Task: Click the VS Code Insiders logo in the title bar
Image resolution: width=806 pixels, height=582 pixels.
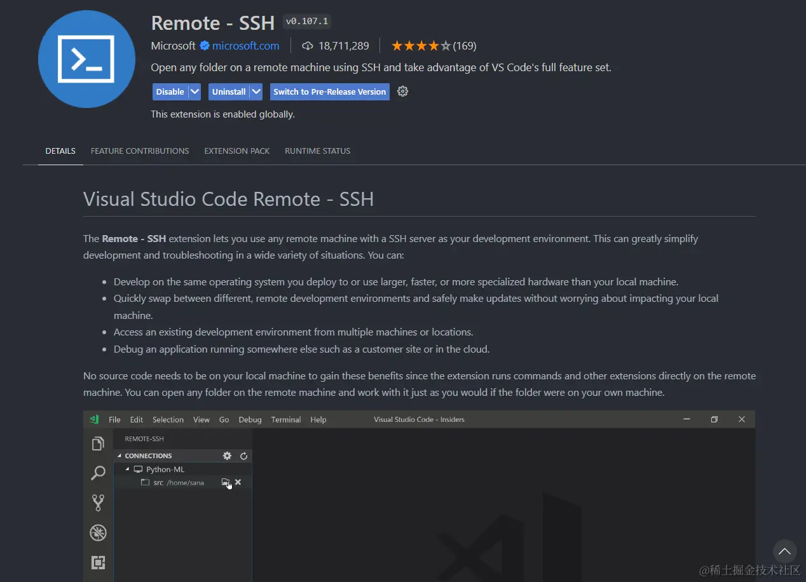Action: pyautogui.click(x=95, y=419)
